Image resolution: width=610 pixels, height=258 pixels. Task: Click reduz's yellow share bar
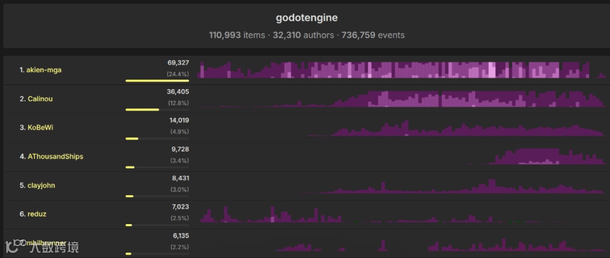pyautogui.click(x=129, y=225)
